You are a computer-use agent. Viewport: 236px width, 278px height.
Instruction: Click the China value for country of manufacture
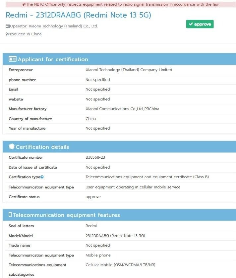pyautogui.click(x=90, y=119)
